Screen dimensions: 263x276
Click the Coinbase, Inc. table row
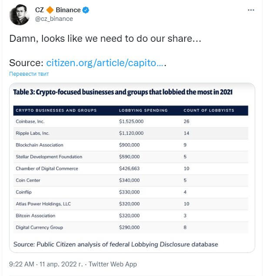click(131, 121)
